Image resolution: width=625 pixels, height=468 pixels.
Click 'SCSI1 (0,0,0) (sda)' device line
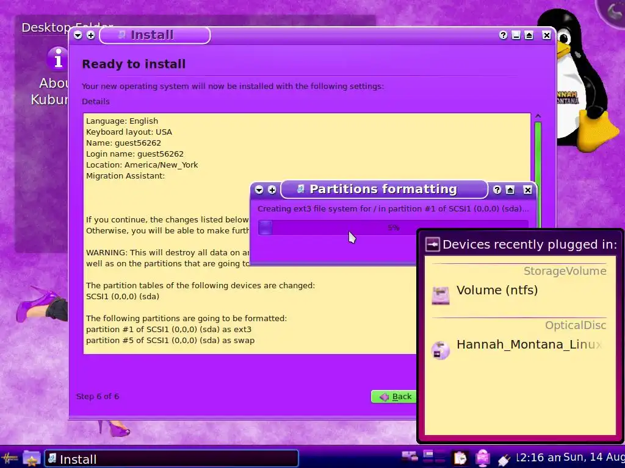(x=123, y=297)
